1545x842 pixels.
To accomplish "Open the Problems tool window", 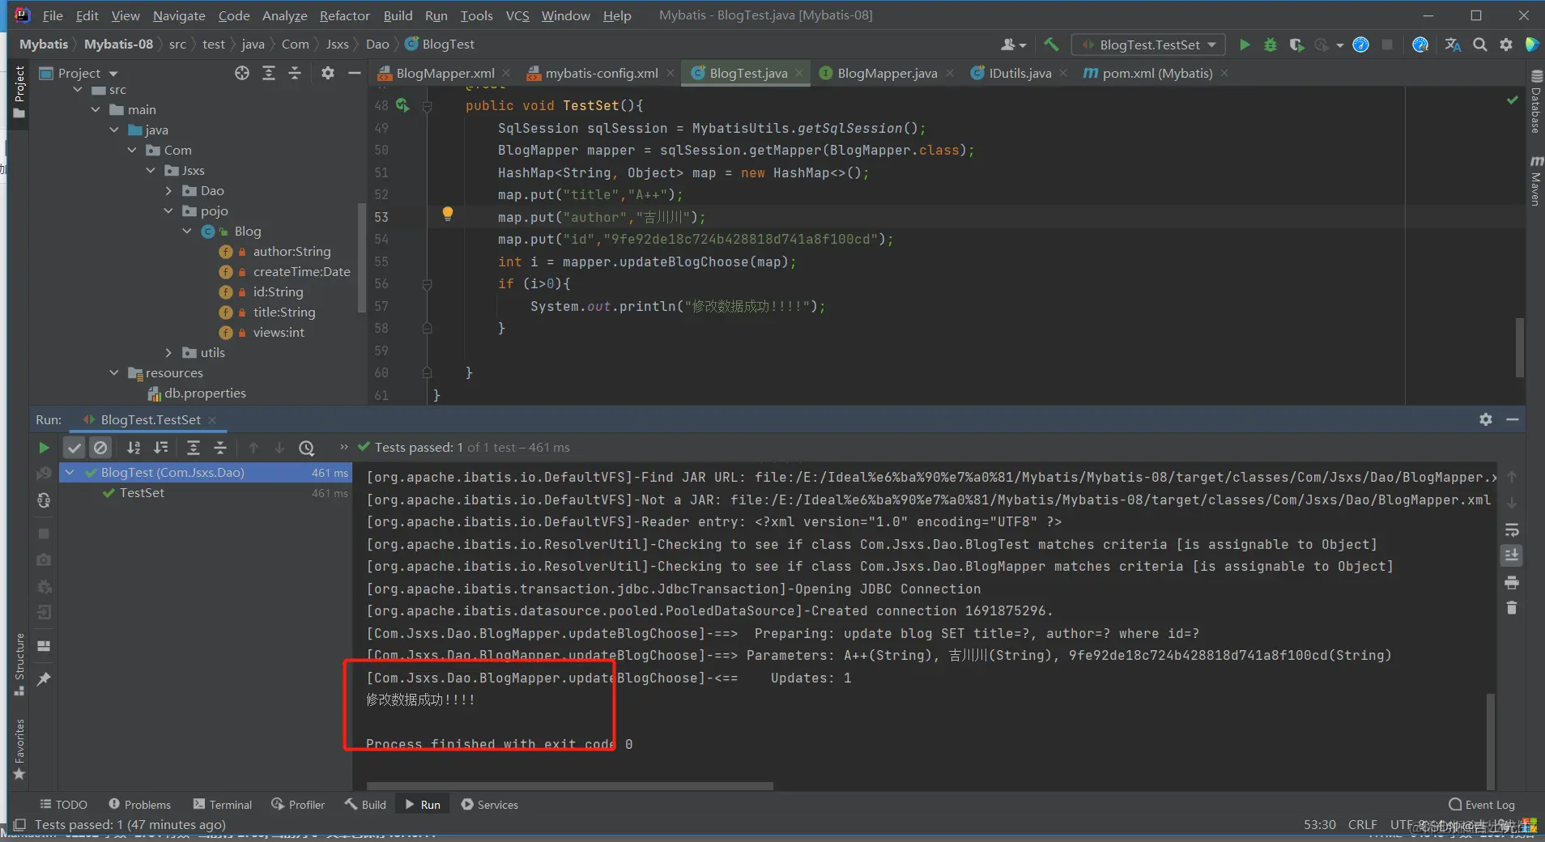I will (x=140, y=805).
